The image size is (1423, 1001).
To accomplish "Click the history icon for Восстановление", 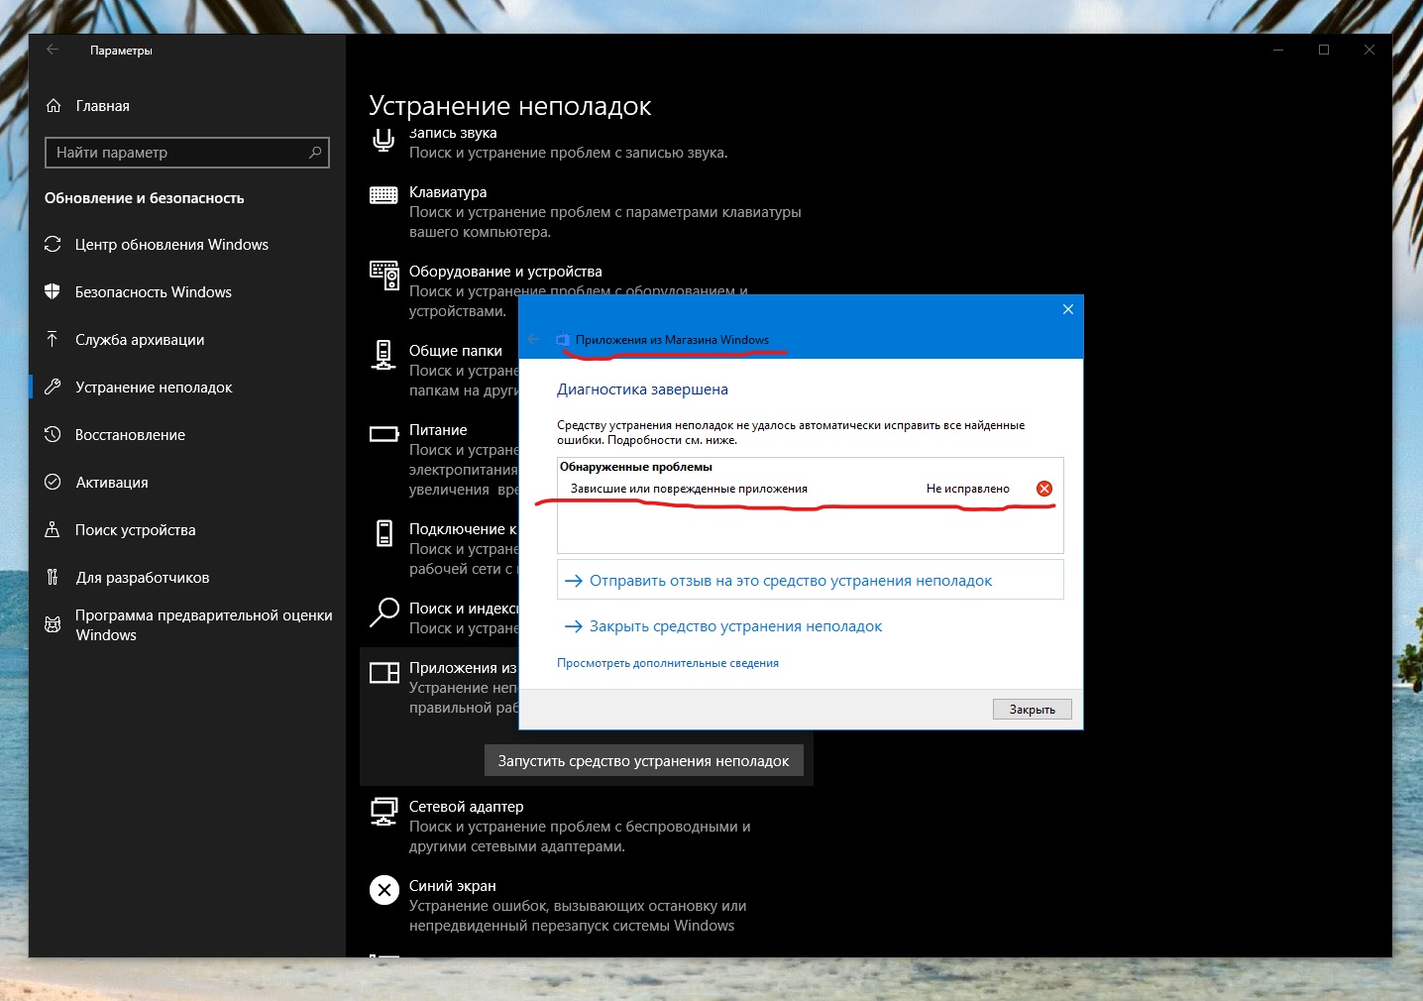I will point(53,435).
